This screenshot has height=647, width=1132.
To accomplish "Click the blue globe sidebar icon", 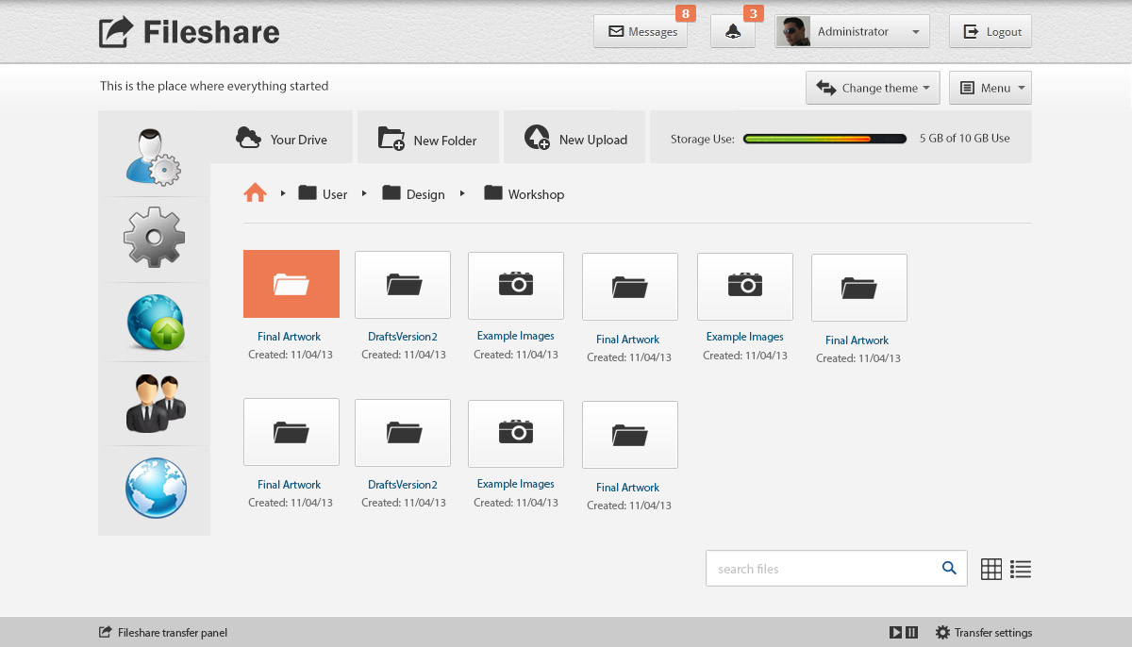I will (x=156, y=488).
